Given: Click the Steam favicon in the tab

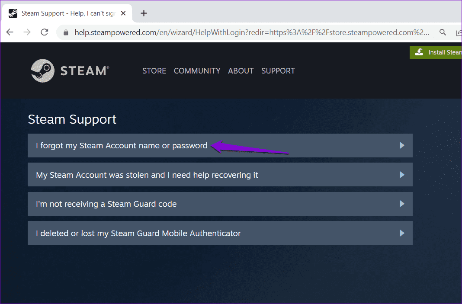Looking at the screenshot, I should (x=13, y=13).
